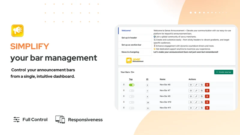Click the ID badge 9
The image size is (240, 135).
pos(147,97)
